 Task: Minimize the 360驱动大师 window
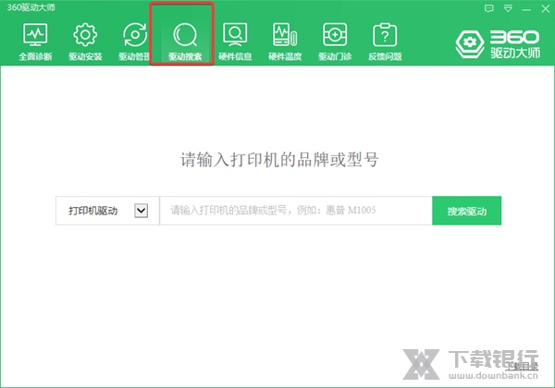click(524, 7)
